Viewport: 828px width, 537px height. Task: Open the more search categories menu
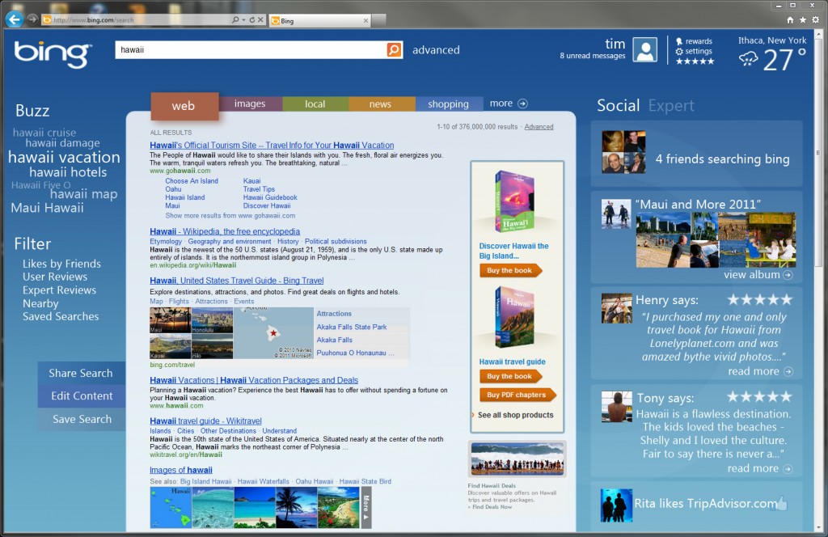501,104
